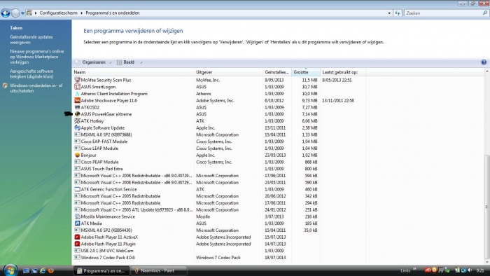Image resolution: width=490 pixels, height=276 pixels.
Task: Click the Apple Software Update icon
Action: [77, 127]
